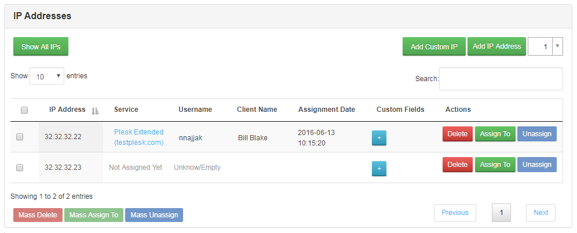Click the Unknow/Empty username text
Viewport: 577px width, 233px height.
(x=197, y=168)
